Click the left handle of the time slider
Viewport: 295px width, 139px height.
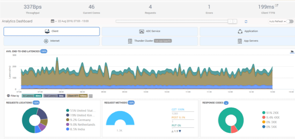coord(230,21)
